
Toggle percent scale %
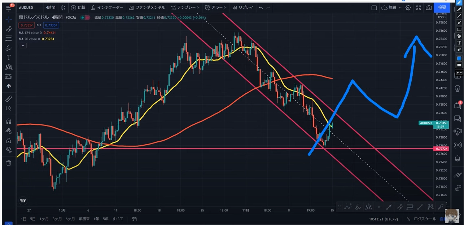[408, 219]
